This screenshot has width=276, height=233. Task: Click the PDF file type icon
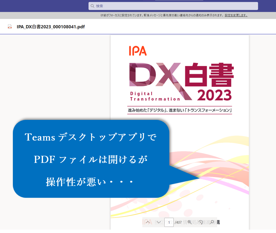click(x=10, y=26)
